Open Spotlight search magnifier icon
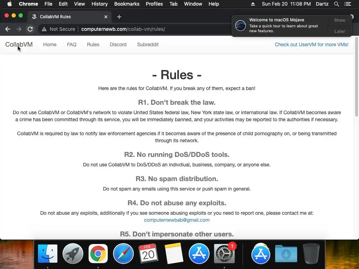Screen dimensions: 359x269 coord(336,4)
